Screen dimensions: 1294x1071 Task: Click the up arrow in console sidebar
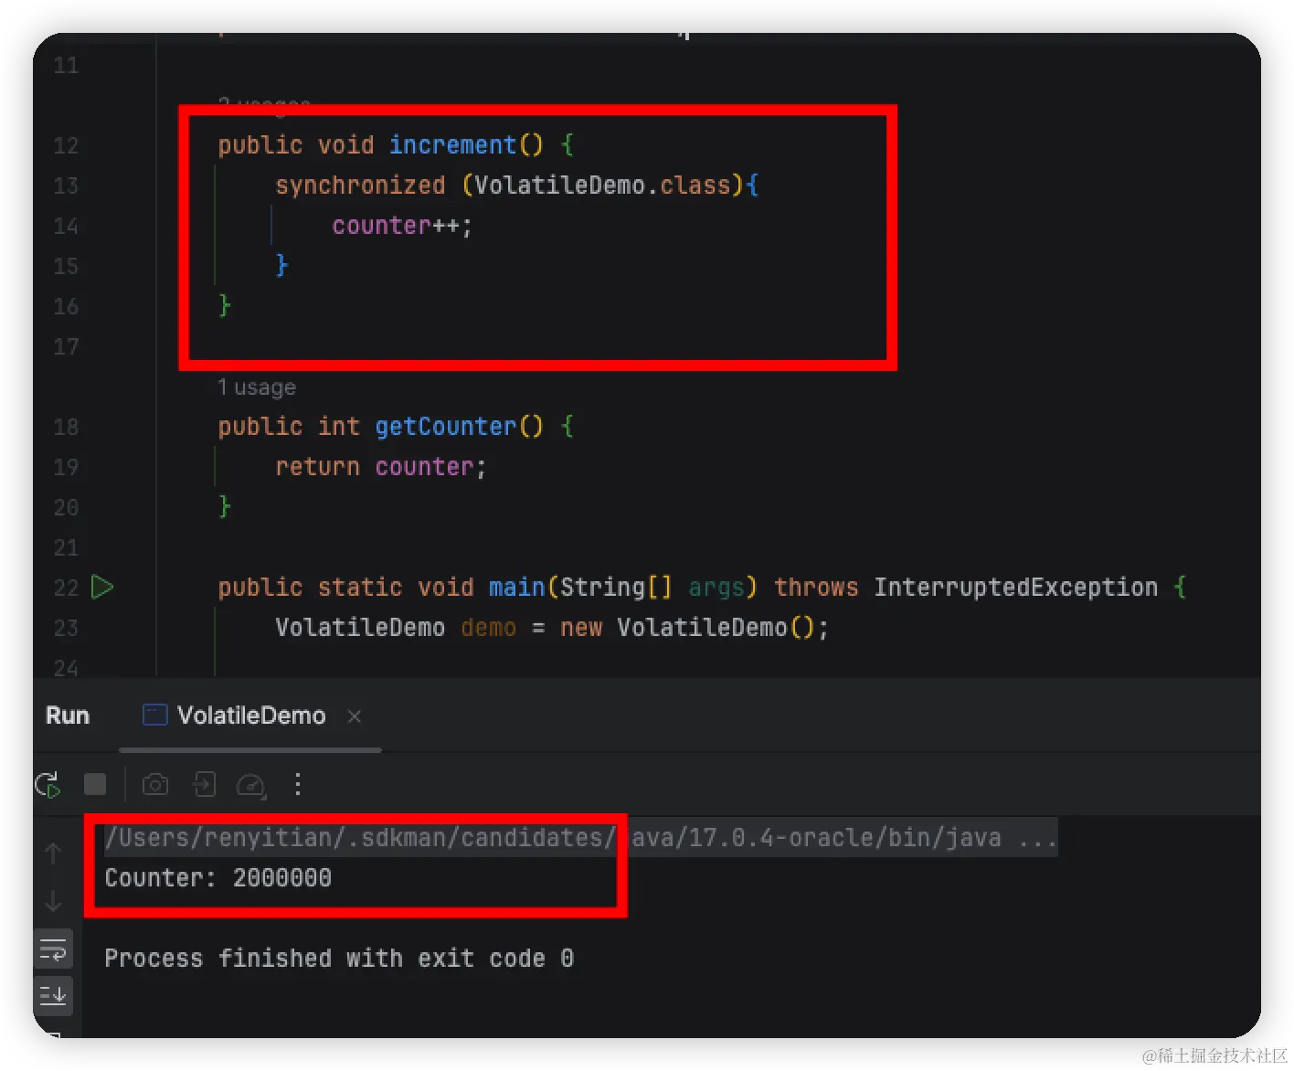[53, 854]
